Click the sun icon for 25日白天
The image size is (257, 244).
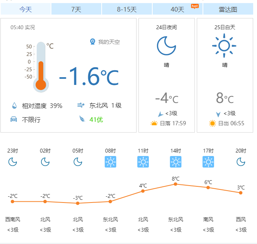224,46
